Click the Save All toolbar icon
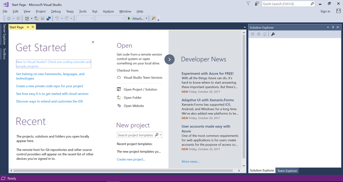The height and width of the screenshot is (182, 343). point(48,18)
